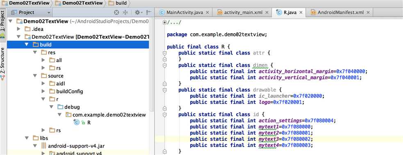Collapse the android-support-v4.jar node arrow
Screen dimensions: 403x155
(35, 146)
